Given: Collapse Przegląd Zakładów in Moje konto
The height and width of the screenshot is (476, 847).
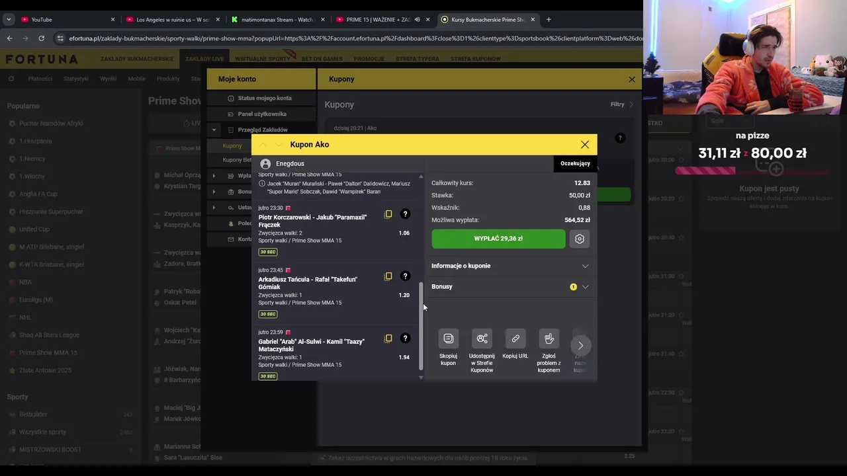Looking at the screenshot, I should pyautogui.click(x=214, y=130).
